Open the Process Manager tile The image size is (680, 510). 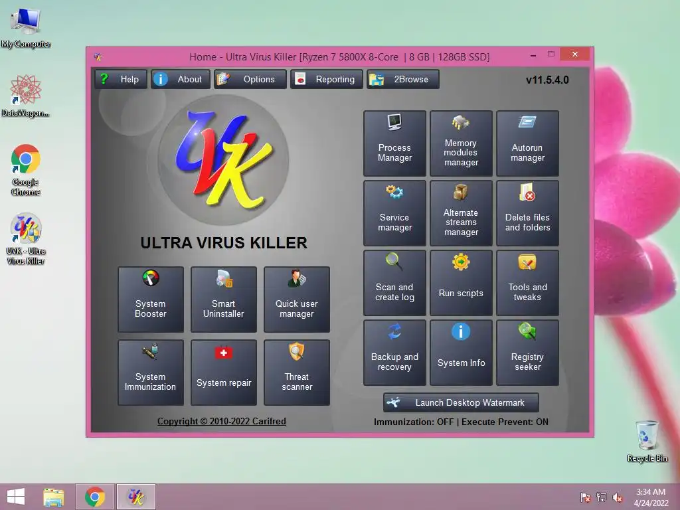coord(394,143)
